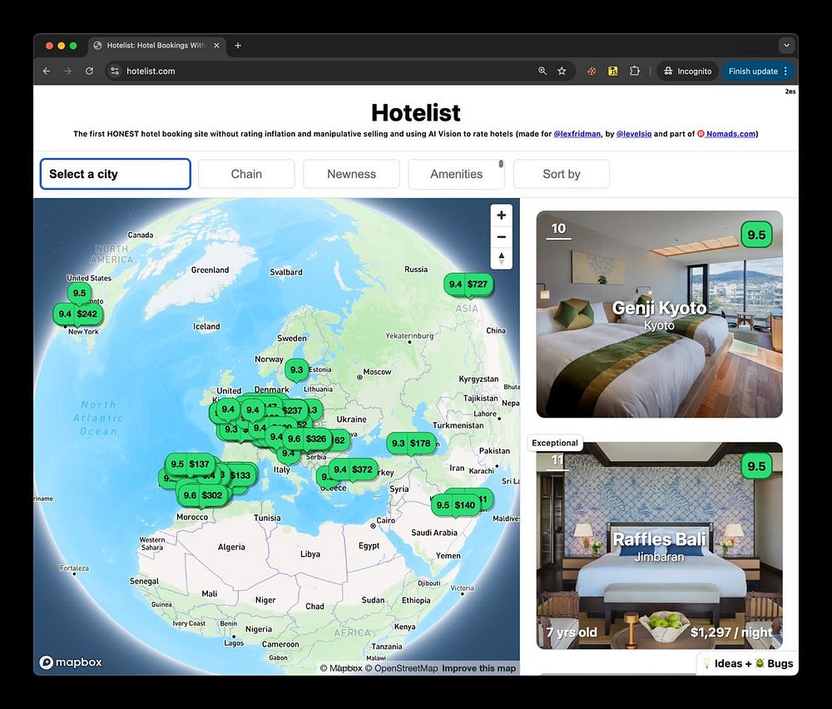Reload the hotelist.com page
832x709 pixels.
[x=89, y=71]
